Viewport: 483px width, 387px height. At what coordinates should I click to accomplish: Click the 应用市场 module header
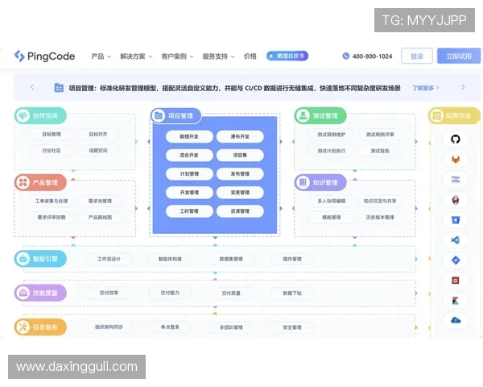click(x=454, y=116)
